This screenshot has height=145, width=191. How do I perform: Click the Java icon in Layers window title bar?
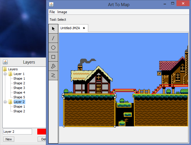[x=5, y=62]
